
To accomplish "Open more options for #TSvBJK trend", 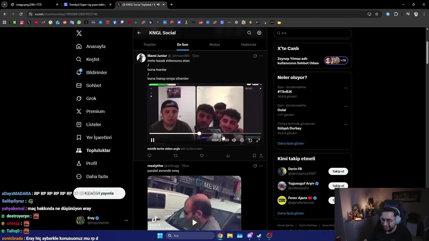I will tap(346, 88).
